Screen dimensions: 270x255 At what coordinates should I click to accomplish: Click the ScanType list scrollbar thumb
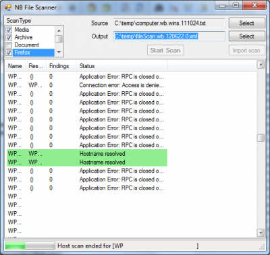59,39
